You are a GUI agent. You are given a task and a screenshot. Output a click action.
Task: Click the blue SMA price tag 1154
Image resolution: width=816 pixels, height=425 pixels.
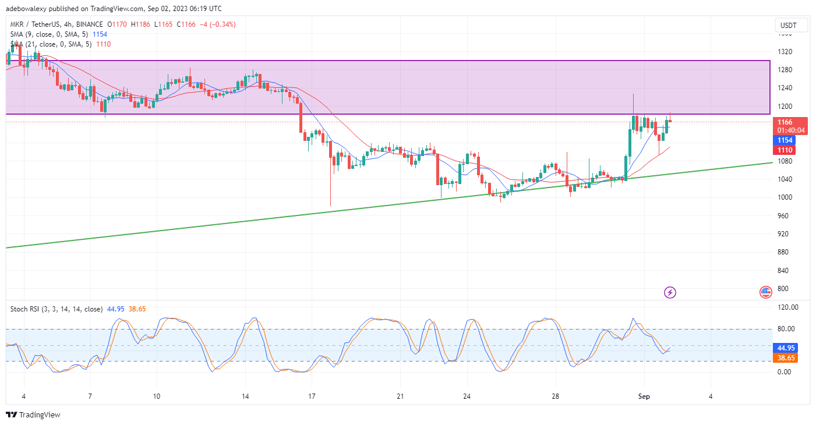tap(785, 140)
